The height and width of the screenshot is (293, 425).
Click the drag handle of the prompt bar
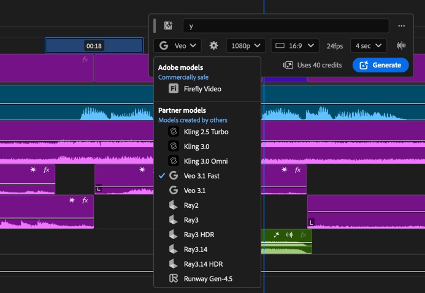point(155,26)
